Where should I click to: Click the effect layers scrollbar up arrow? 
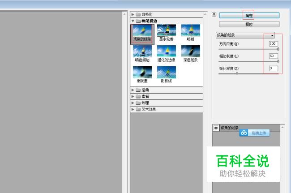(282, 127)
